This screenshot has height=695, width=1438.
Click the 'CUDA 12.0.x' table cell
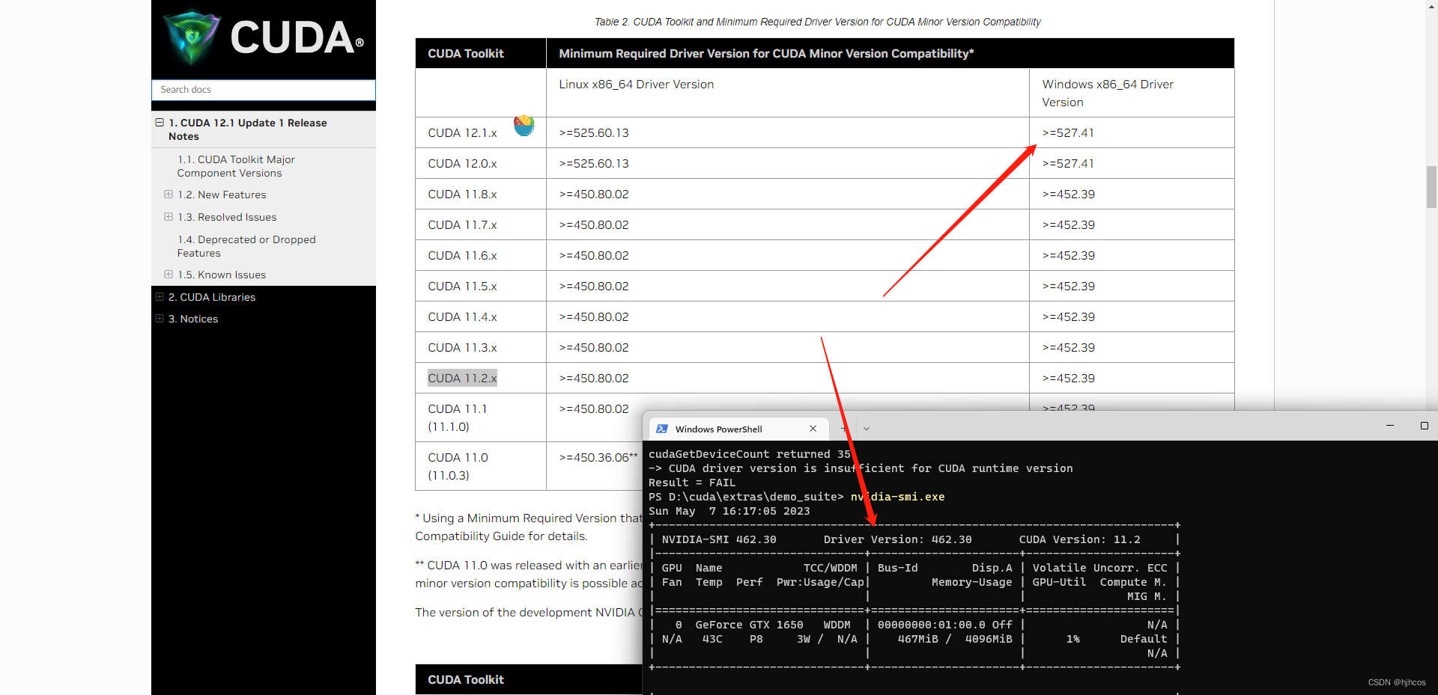click(x=481, y=163)
